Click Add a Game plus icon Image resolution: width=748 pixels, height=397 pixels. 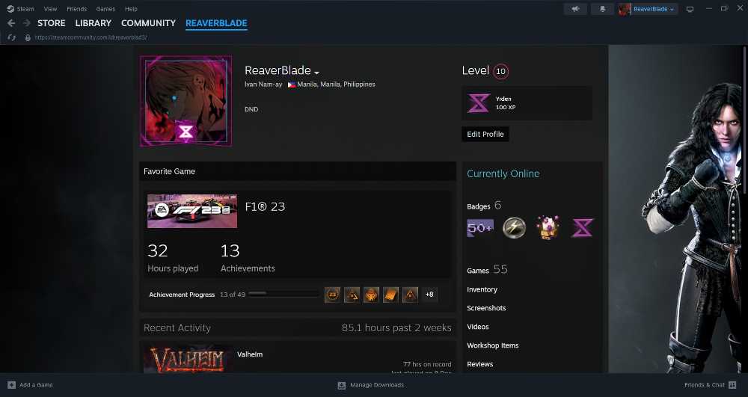pyautogui.click(x=12, y=384)
